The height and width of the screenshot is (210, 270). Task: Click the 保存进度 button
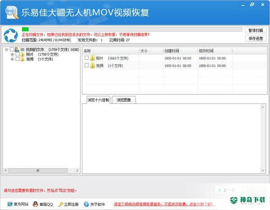[256, 39]
